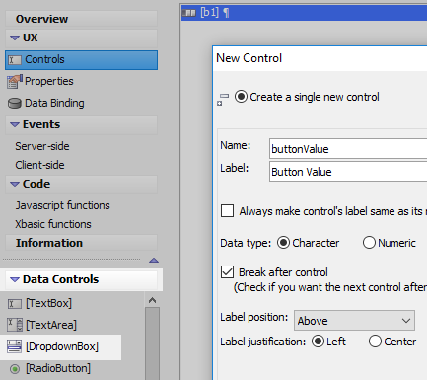Click the Data Controls scrollbar up arrow
This screenshot has height=380, width=427.
tap(152, 300)
